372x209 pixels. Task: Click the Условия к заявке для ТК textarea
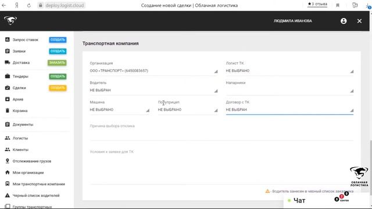pyautogui.click(x=221, y=167)
